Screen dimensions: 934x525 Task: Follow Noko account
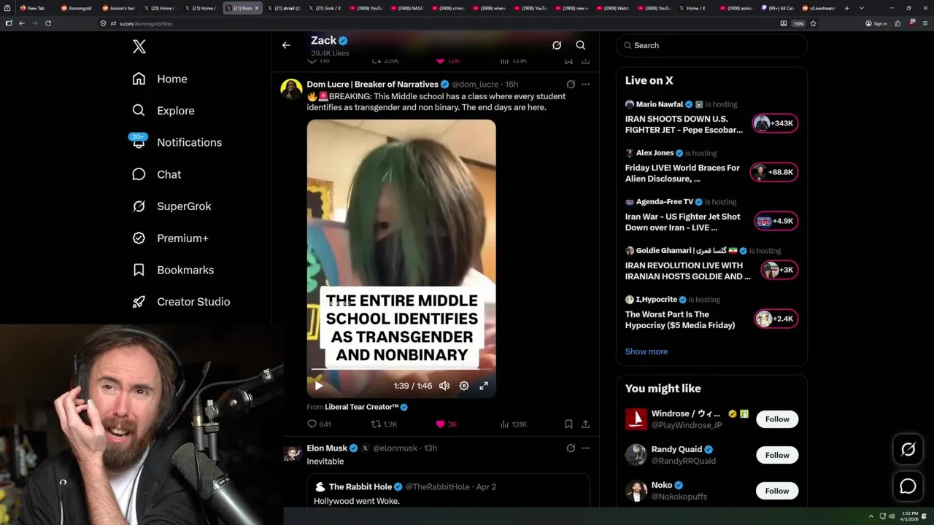777,491
